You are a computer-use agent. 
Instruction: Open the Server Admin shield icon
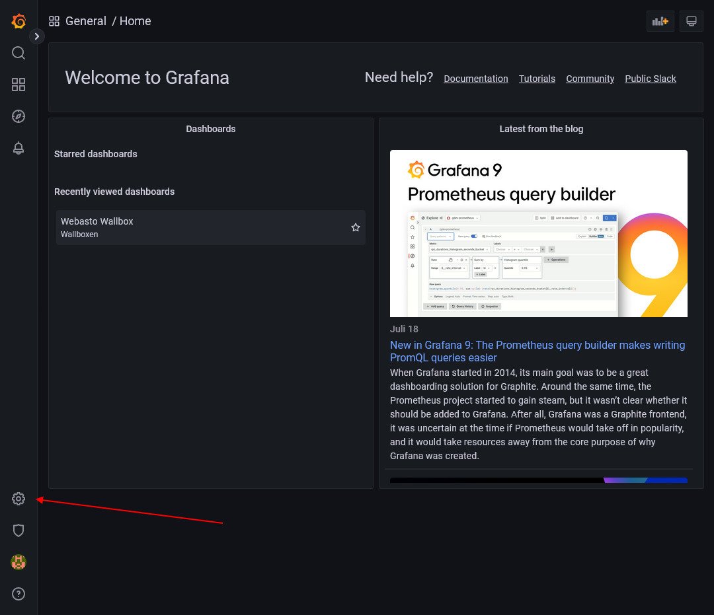19,530
